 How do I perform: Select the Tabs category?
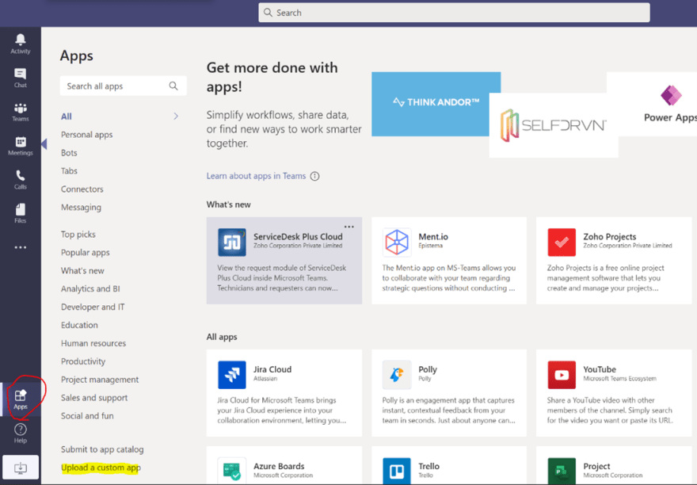[69, 171]
